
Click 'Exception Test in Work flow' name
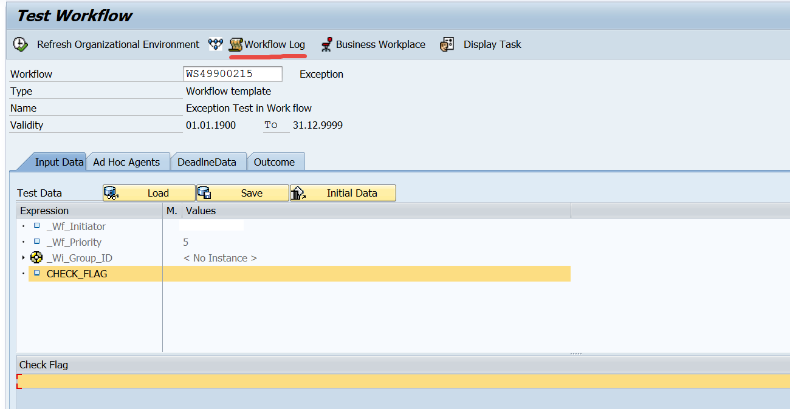[x=249, y=108]
